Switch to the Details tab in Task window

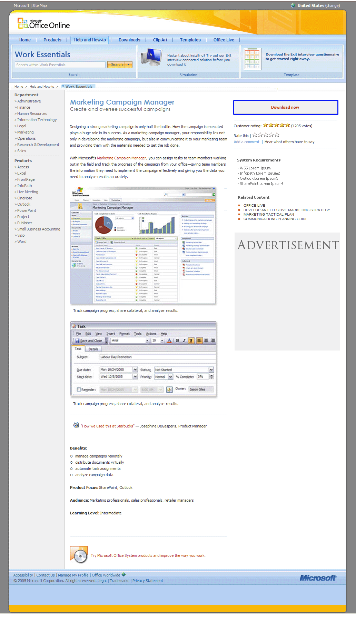point(93,349)
